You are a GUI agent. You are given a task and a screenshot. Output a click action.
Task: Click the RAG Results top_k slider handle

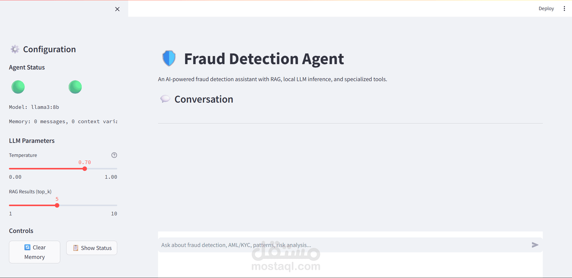[x=57, y=206]
